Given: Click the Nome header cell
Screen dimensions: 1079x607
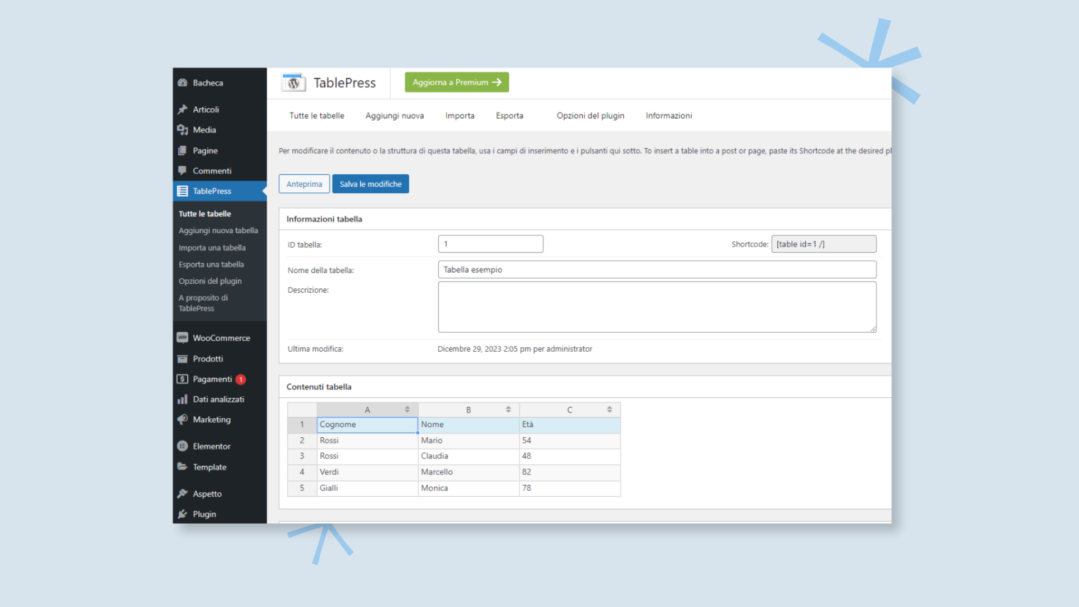Looking at the screenshot, I should tap(469, 424).
